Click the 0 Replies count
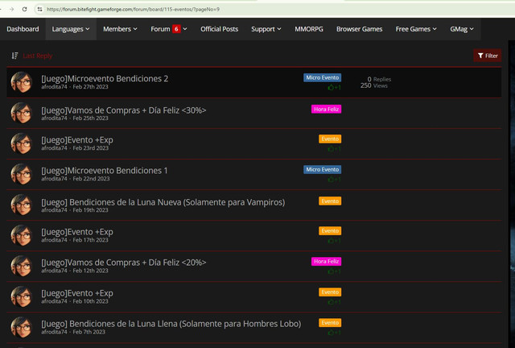This screenshot has height=348, width=515. (379, 79)
